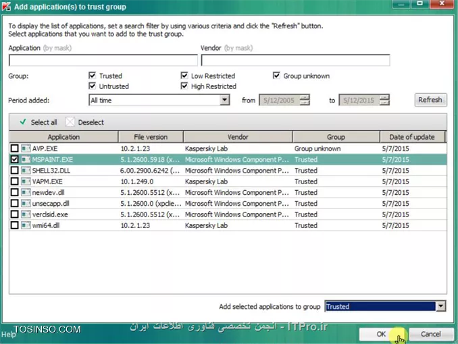Click file version 6.00.2900.6242 cell
Screen dimensions: 458x344
point(150,171)
